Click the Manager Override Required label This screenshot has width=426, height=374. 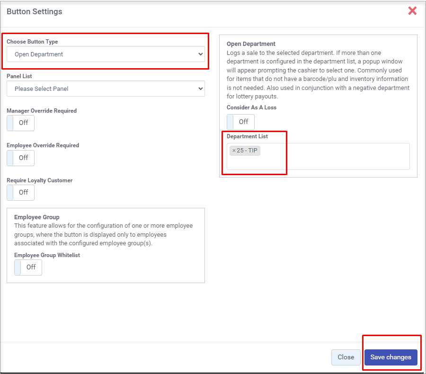tap(42, 111)
